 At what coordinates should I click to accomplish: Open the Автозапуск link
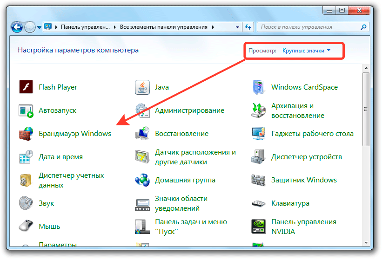tap(58, 110)
